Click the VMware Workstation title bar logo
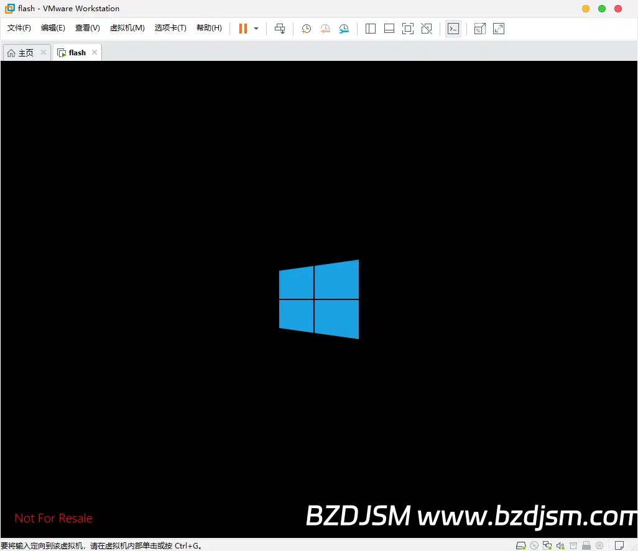This screenshot has height=551, width=638. coord(10,9)
